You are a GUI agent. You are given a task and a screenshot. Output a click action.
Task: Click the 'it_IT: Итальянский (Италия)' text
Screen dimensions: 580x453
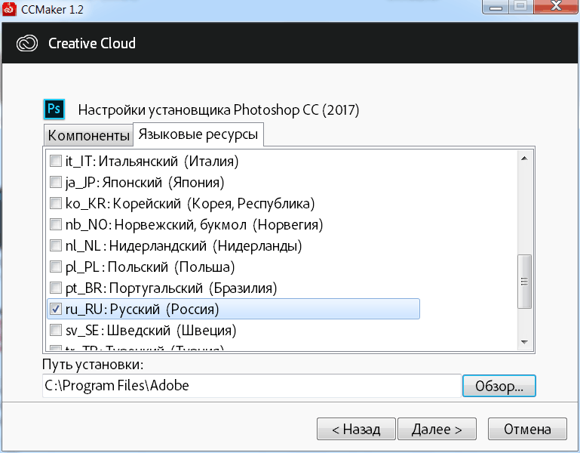coord(152,161)
